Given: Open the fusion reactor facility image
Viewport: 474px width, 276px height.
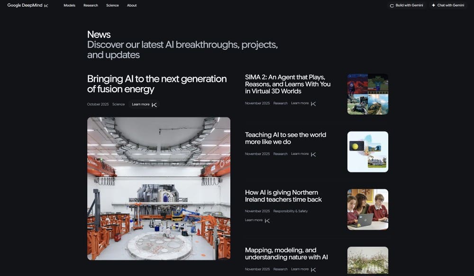Looking at the screenshot, I should point(159,188).
